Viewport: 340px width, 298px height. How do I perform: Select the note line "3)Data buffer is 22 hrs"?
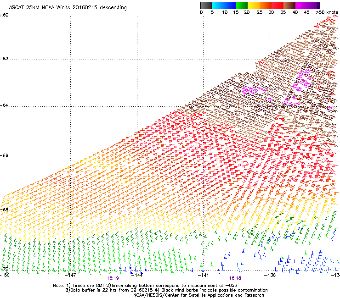coord(166,290)
